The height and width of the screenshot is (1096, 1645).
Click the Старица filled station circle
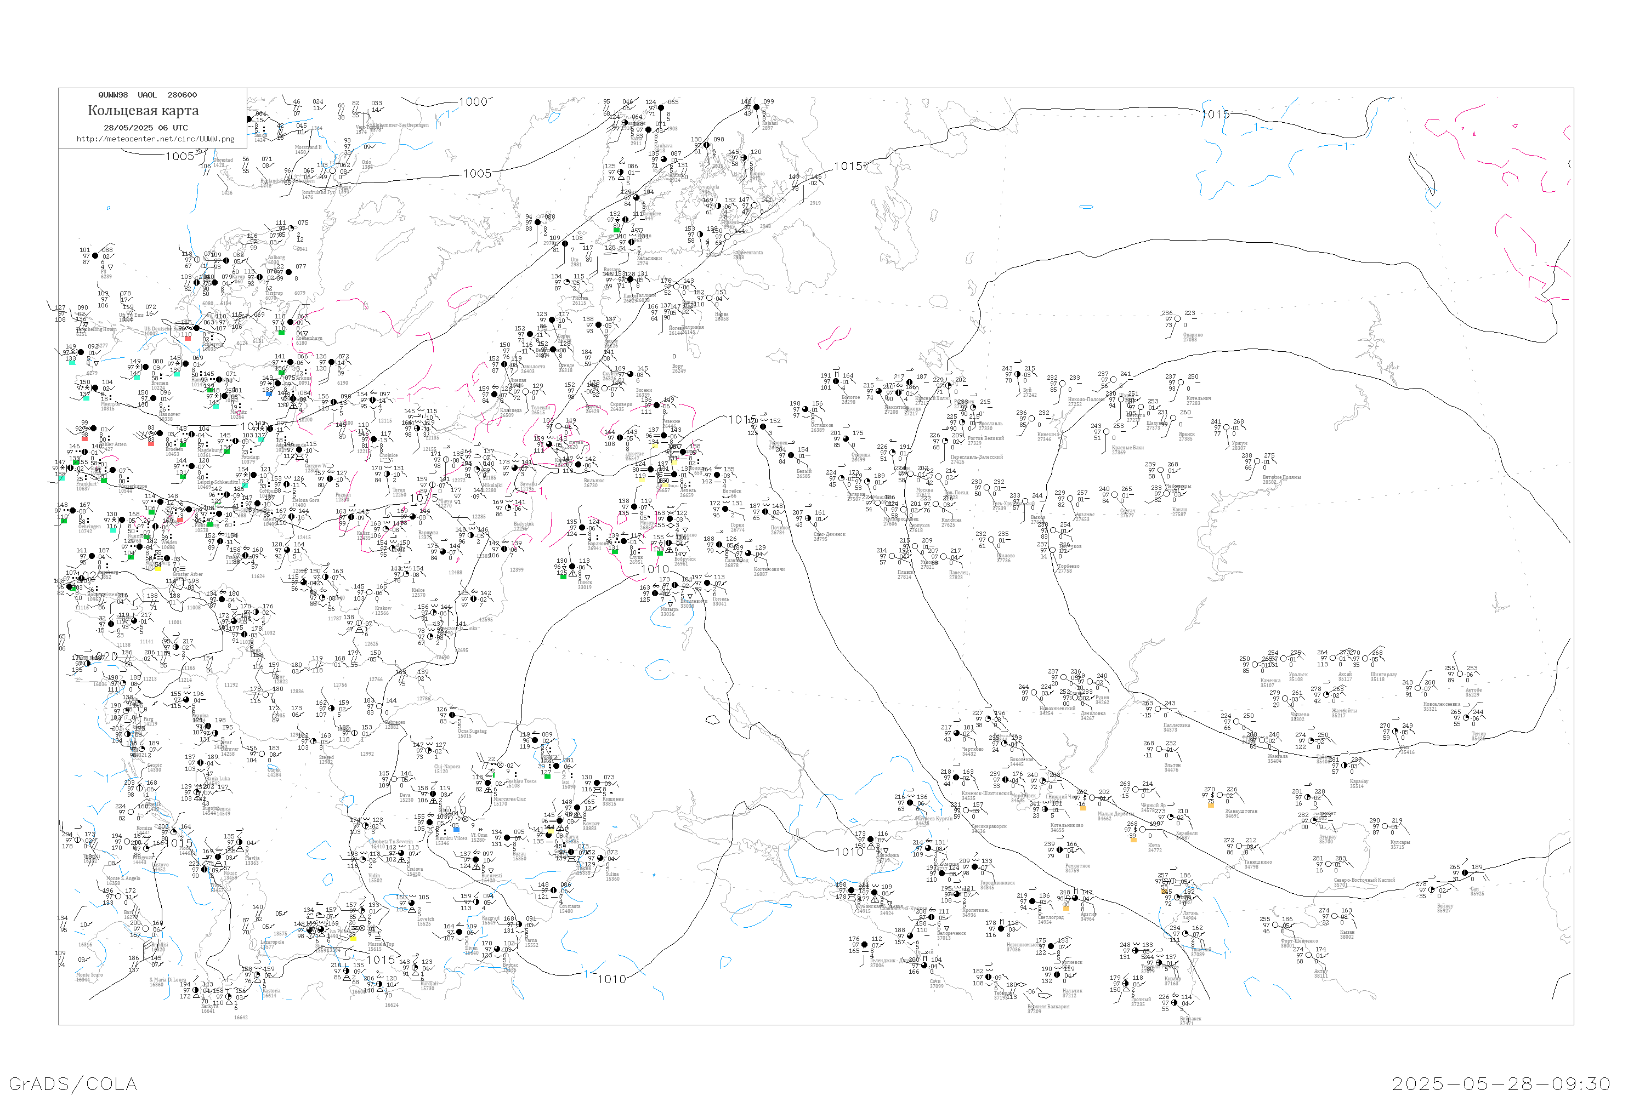point(846,439)
